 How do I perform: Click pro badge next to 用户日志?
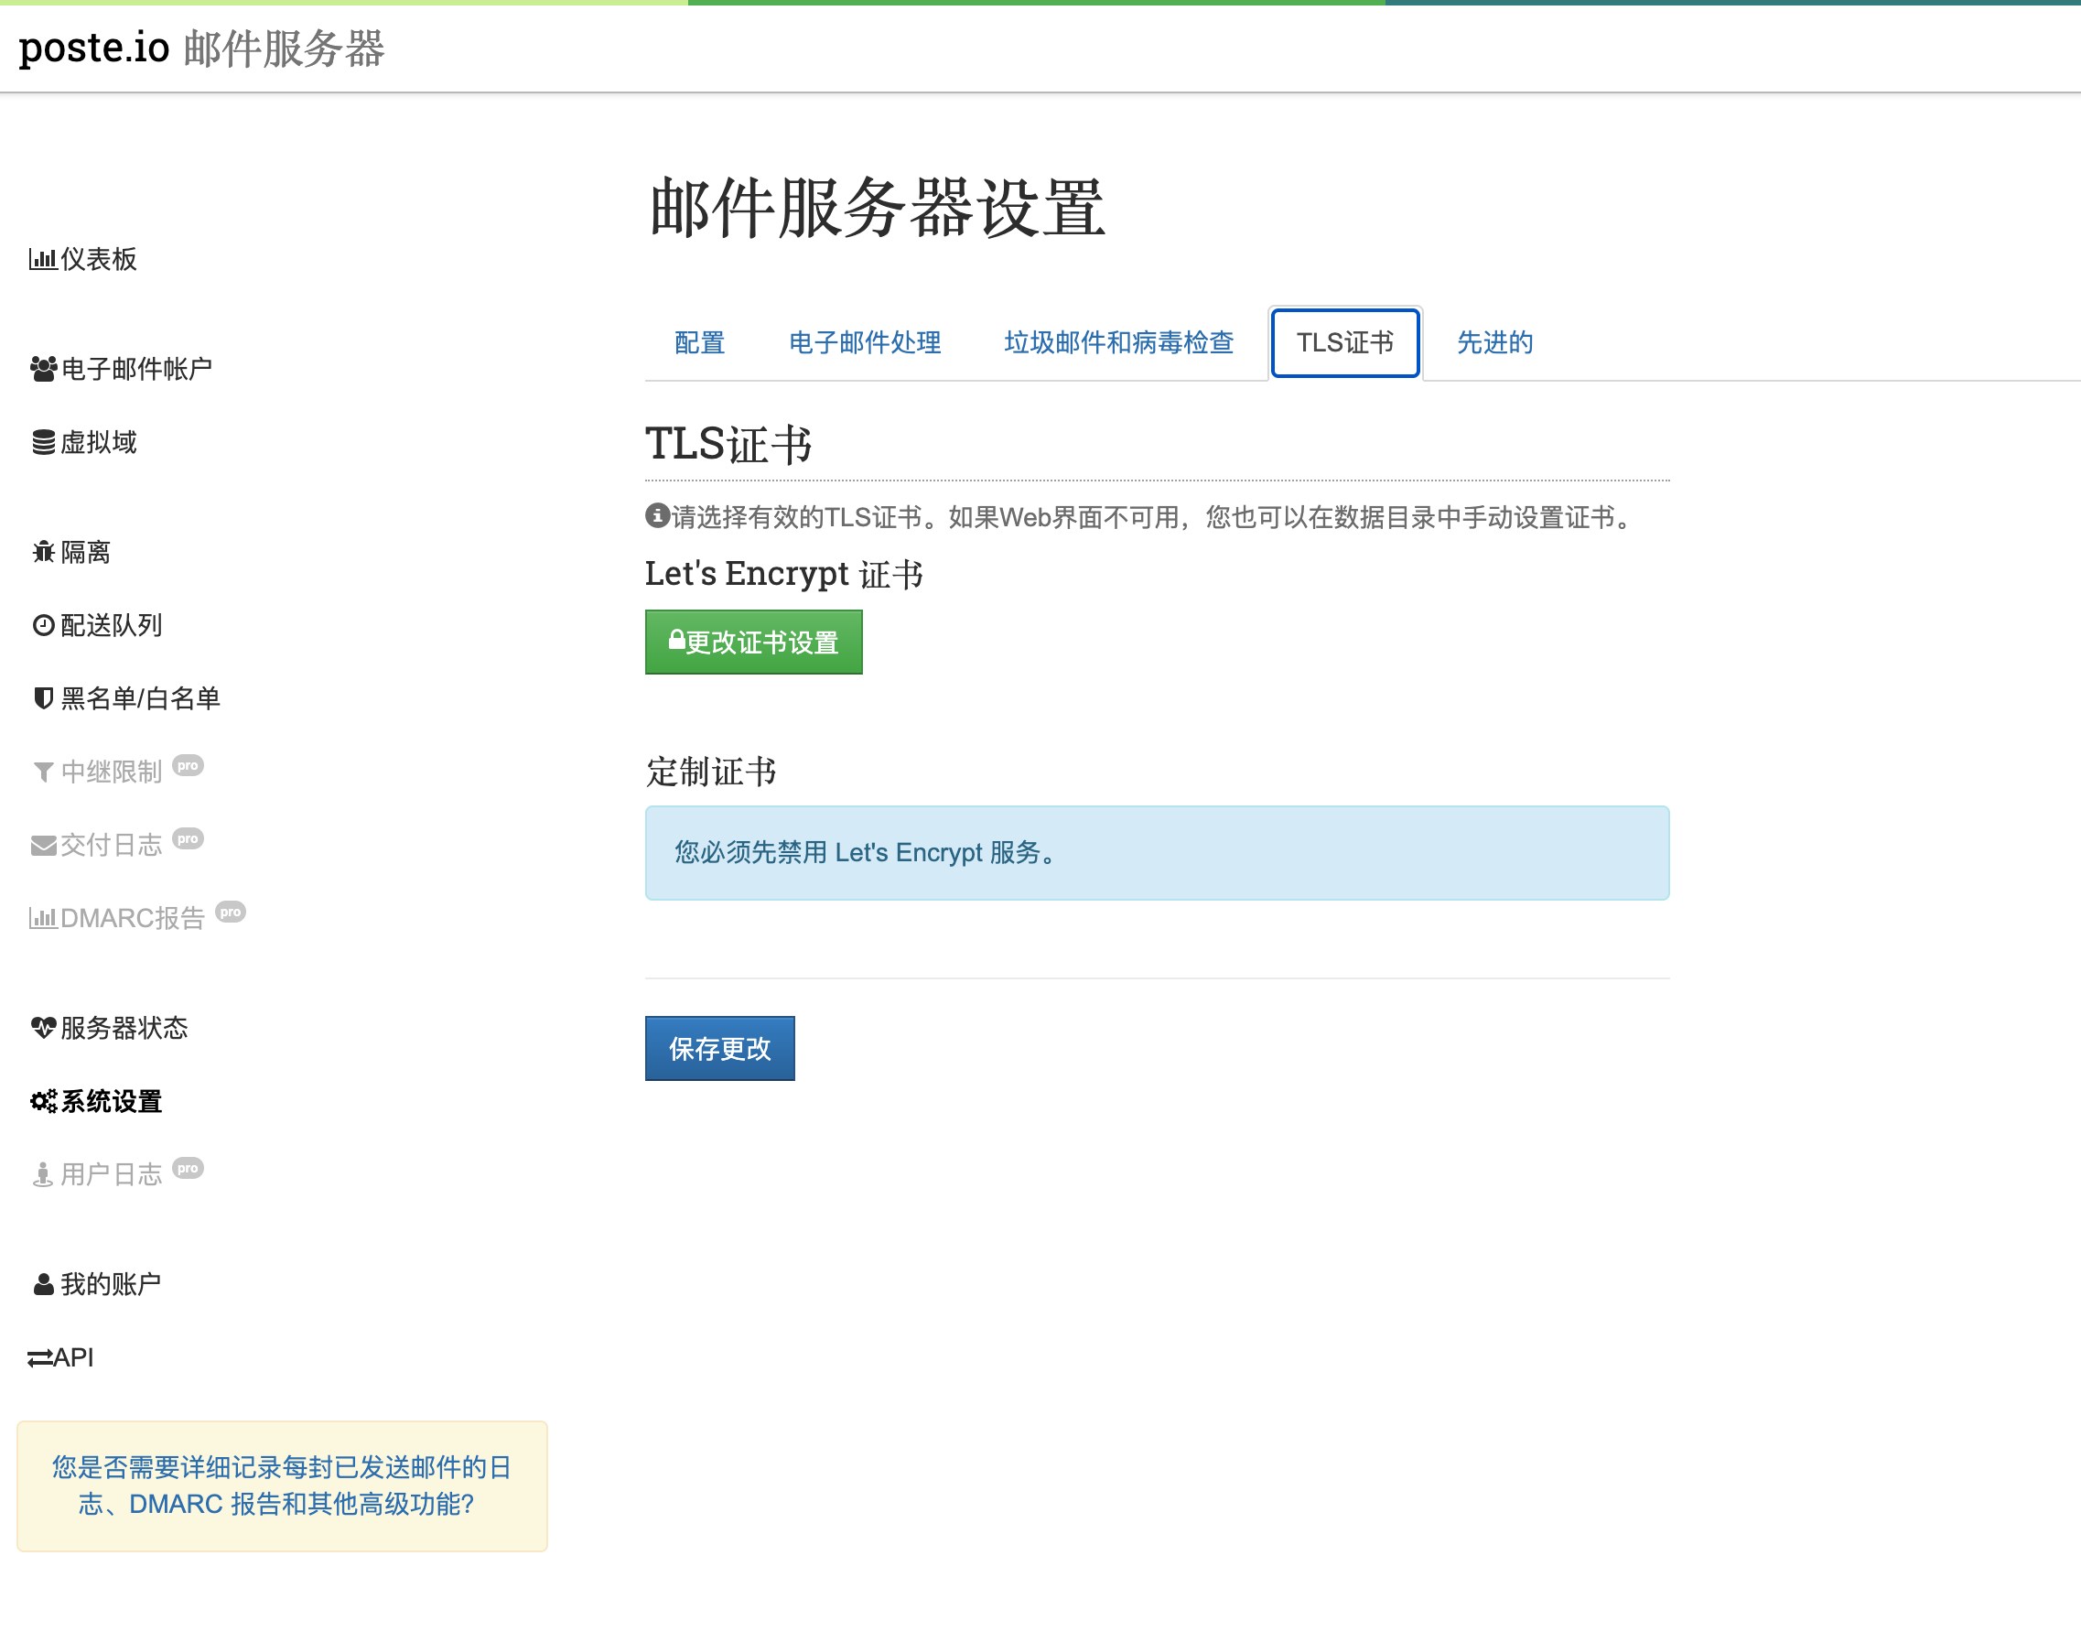(188, 1169)
